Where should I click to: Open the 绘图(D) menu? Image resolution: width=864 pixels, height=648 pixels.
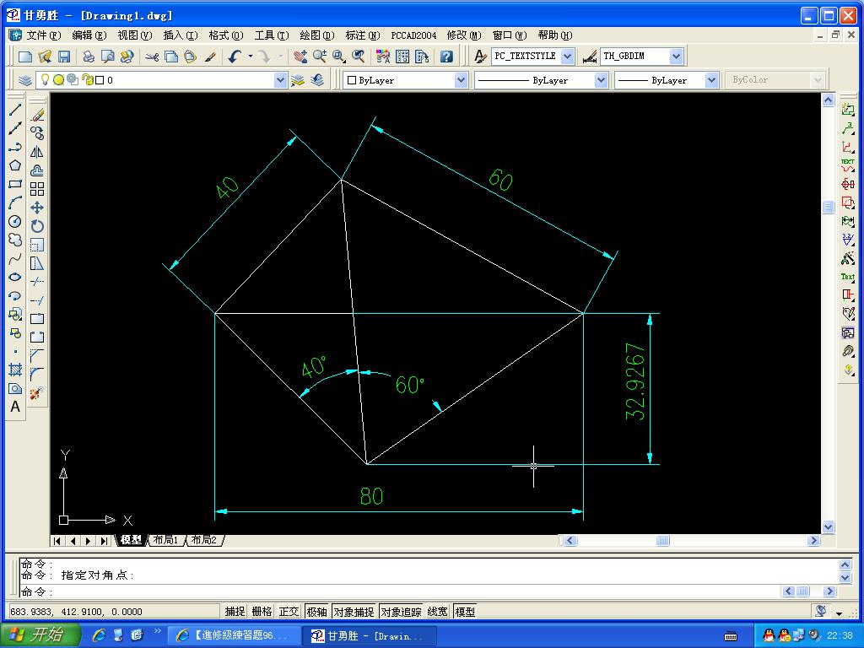317,35
